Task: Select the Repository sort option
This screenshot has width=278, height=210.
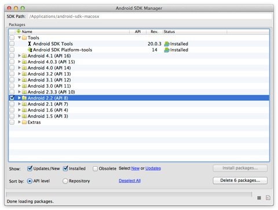Action: coord(65,181)
